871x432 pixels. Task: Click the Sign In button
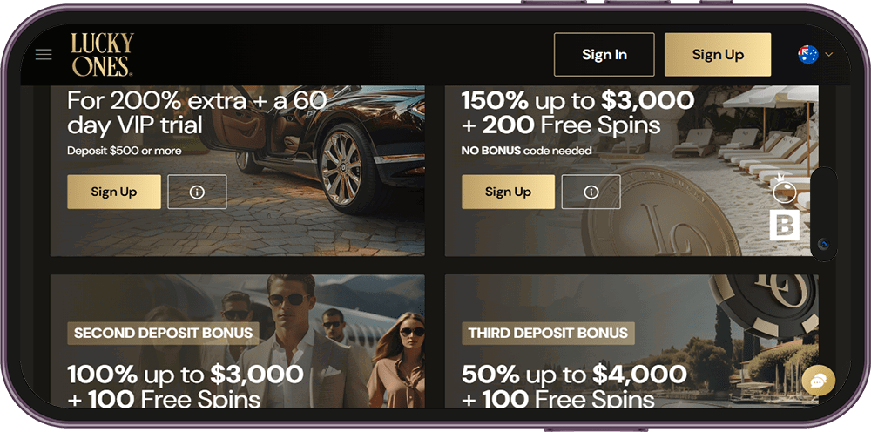click(x=604, y=54)
